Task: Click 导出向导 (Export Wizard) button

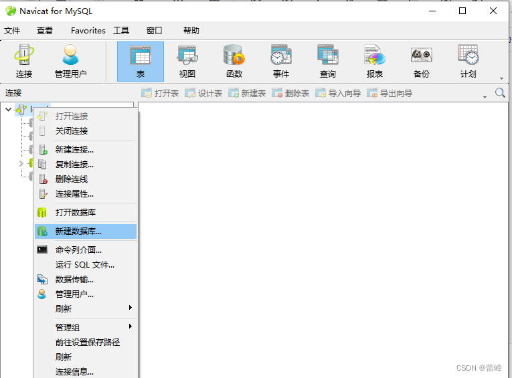Action: [x=390, y=94]
